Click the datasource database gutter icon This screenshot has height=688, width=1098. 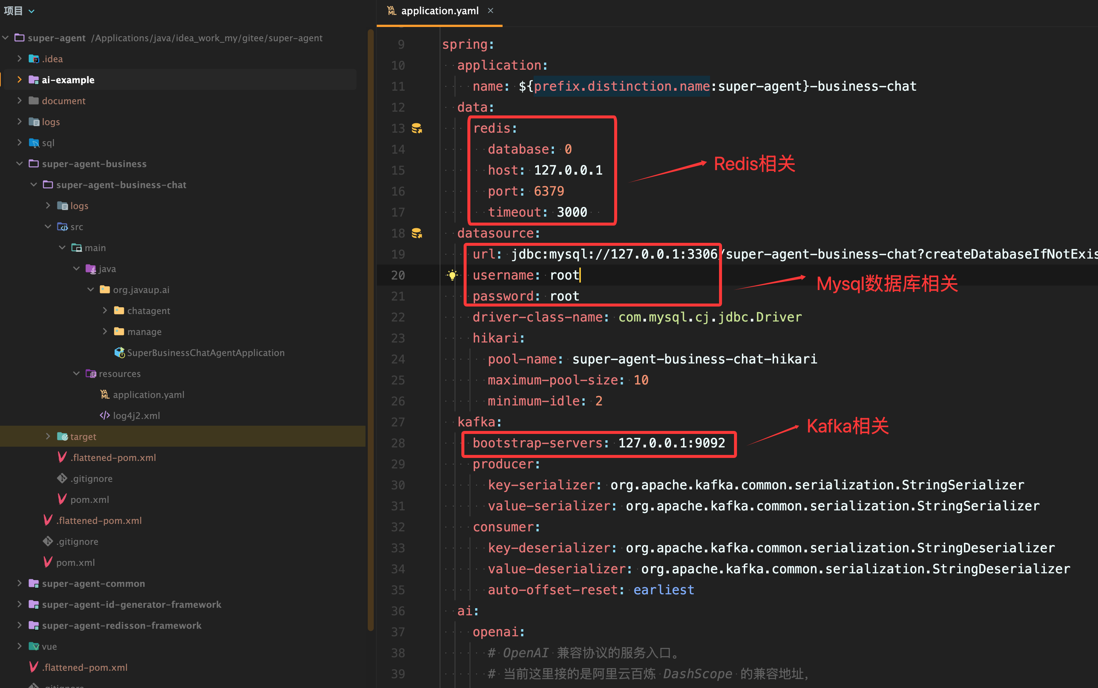click(x=416, y=233)
